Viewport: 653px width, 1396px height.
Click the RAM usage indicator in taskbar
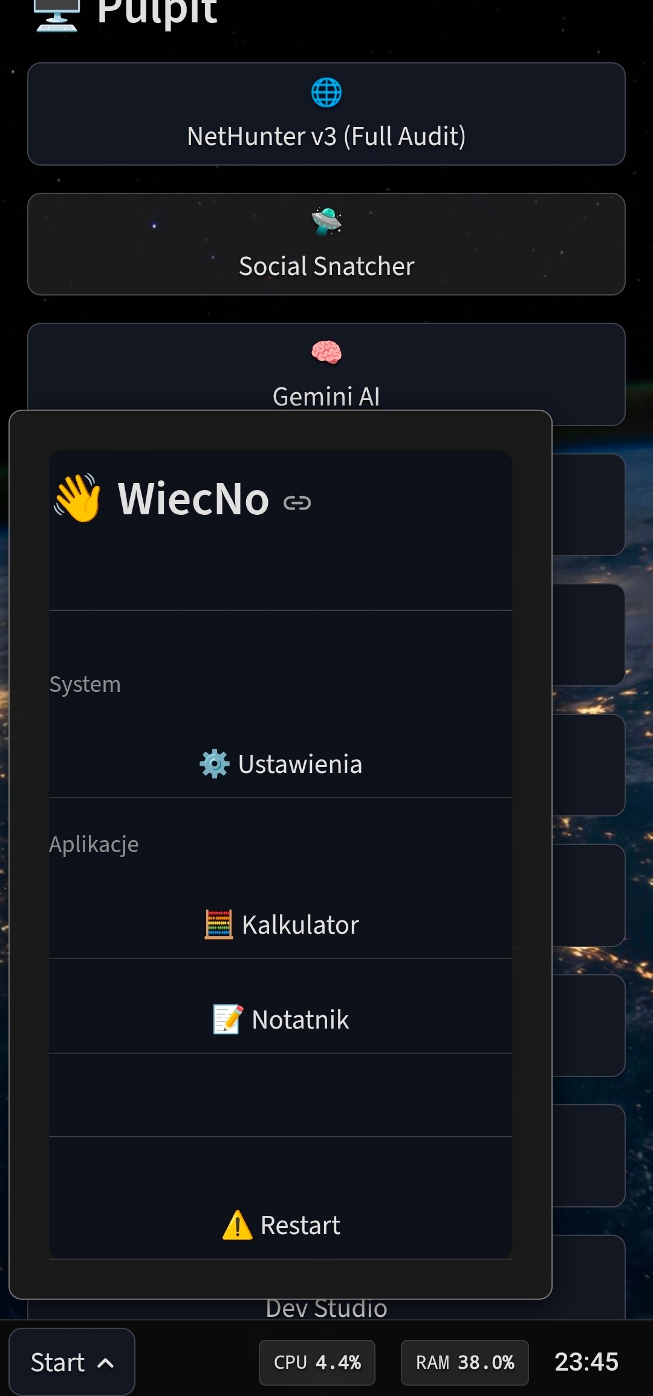pyautogui.click(x=465, y=1363)
